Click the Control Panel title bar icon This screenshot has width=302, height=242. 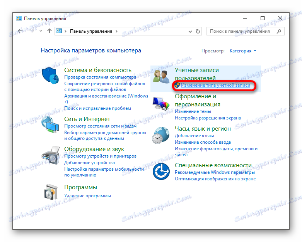(x=19, y=18)
